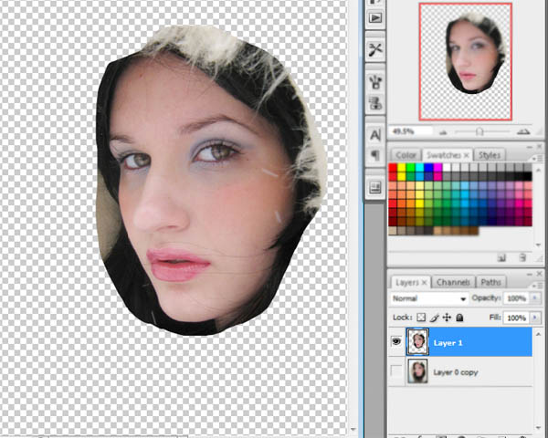The height and width of the screenshot is (438, 548).
Task: Create new swatch using panel icon
Action: (x=501, y=258)
